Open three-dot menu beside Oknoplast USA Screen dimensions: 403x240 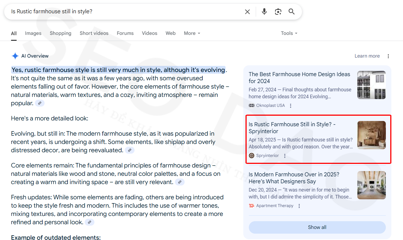(x=290, y=106)
